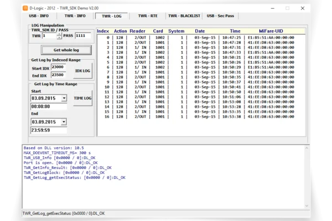This screenshot has height=221, width=332.
Task: Select log row with time 10:53:35
Action: [x=200, y=112]
